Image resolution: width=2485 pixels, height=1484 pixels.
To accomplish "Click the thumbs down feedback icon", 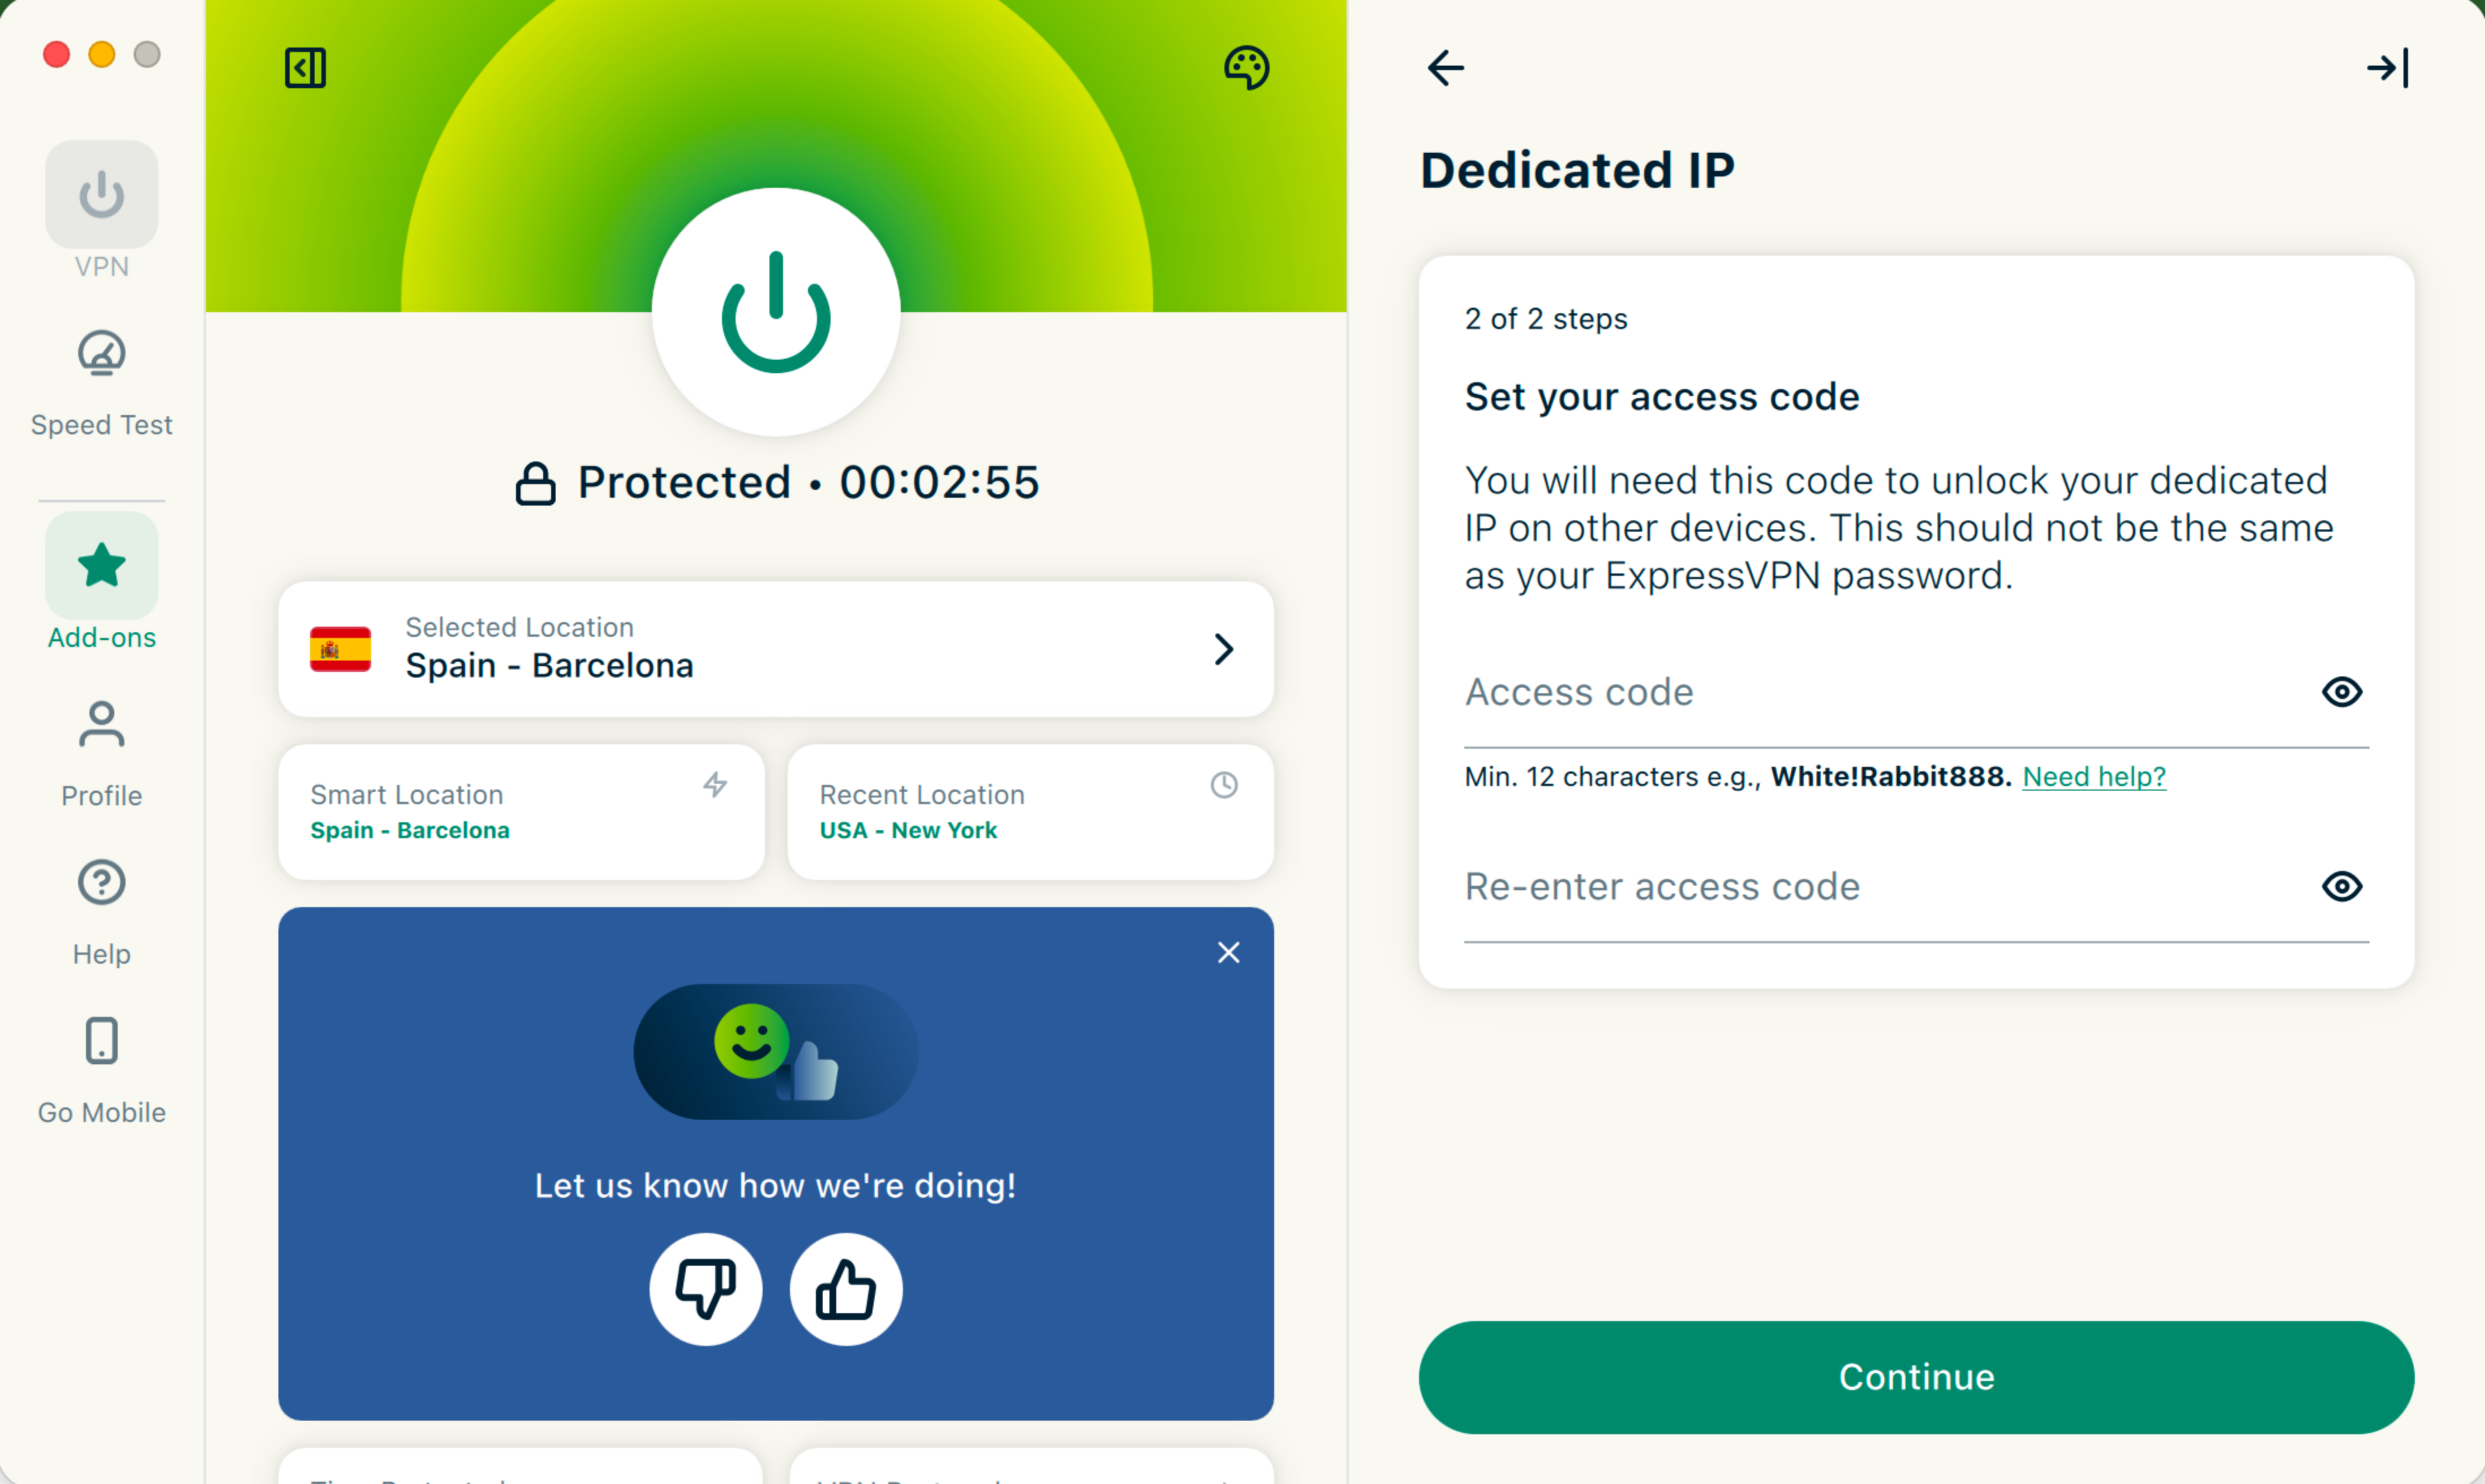I will pyautogui.click(x=706, y=1289).
